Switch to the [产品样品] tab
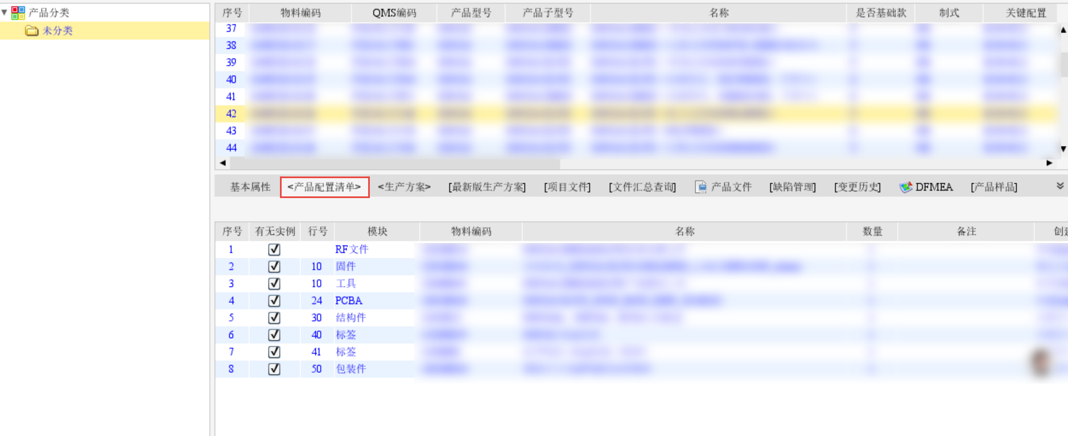Screen dimensions: 1068x436 994,187
